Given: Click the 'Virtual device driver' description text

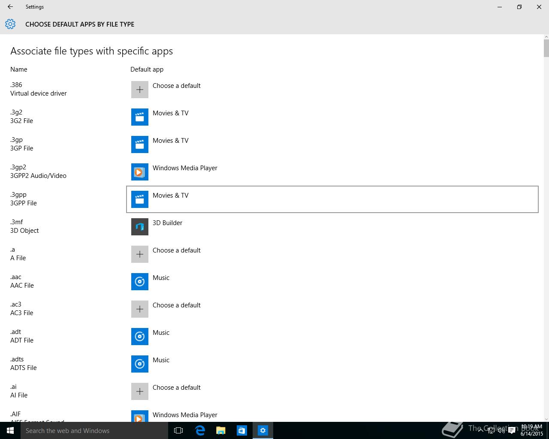Looking at the screenshot, I should 39,93.
